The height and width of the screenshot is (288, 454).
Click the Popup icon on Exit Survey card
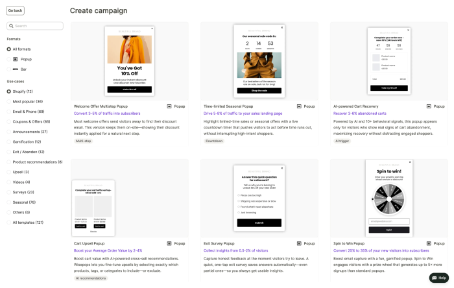click(299, 243)
